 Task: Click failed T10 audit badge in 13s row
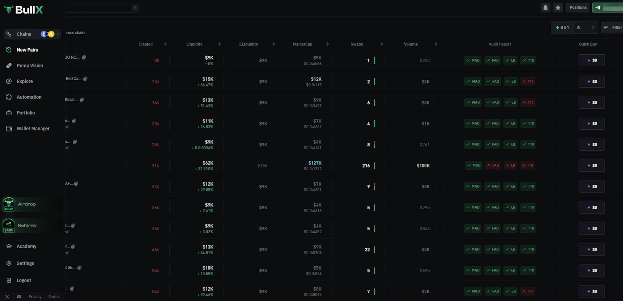tap(528, 81)
